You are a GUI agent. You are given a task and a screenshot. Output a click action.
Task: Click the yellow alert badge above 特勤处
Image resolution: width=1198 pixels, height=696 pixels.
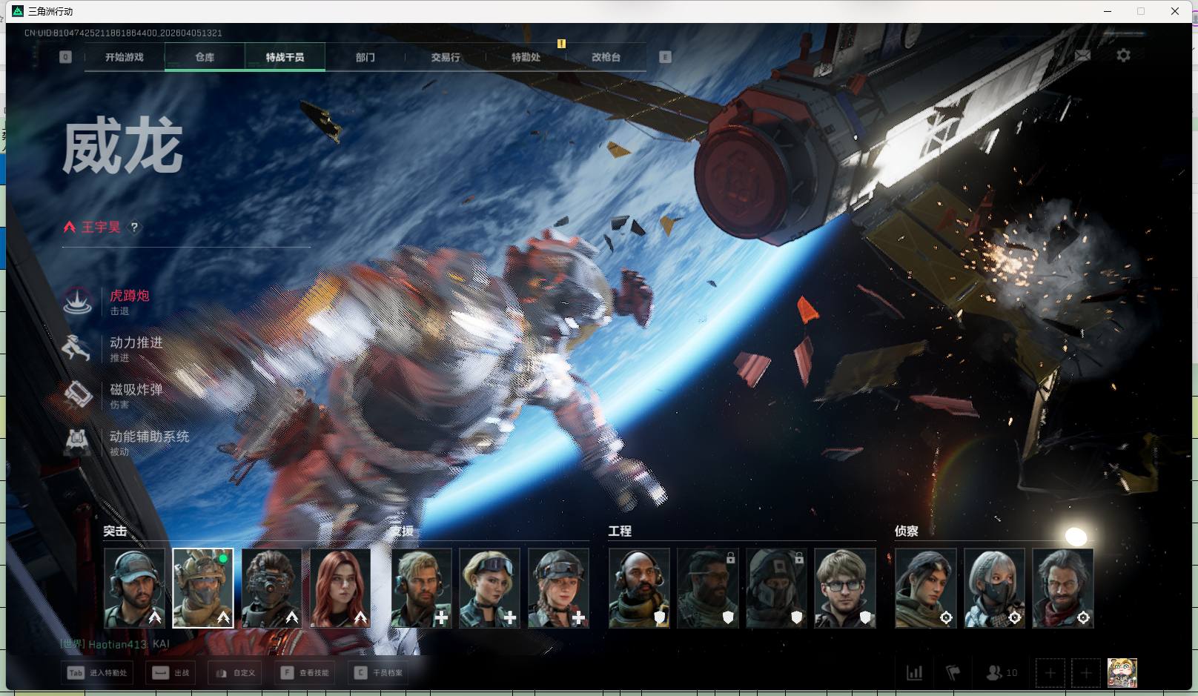pyautogui.click(x=561, y=44)
